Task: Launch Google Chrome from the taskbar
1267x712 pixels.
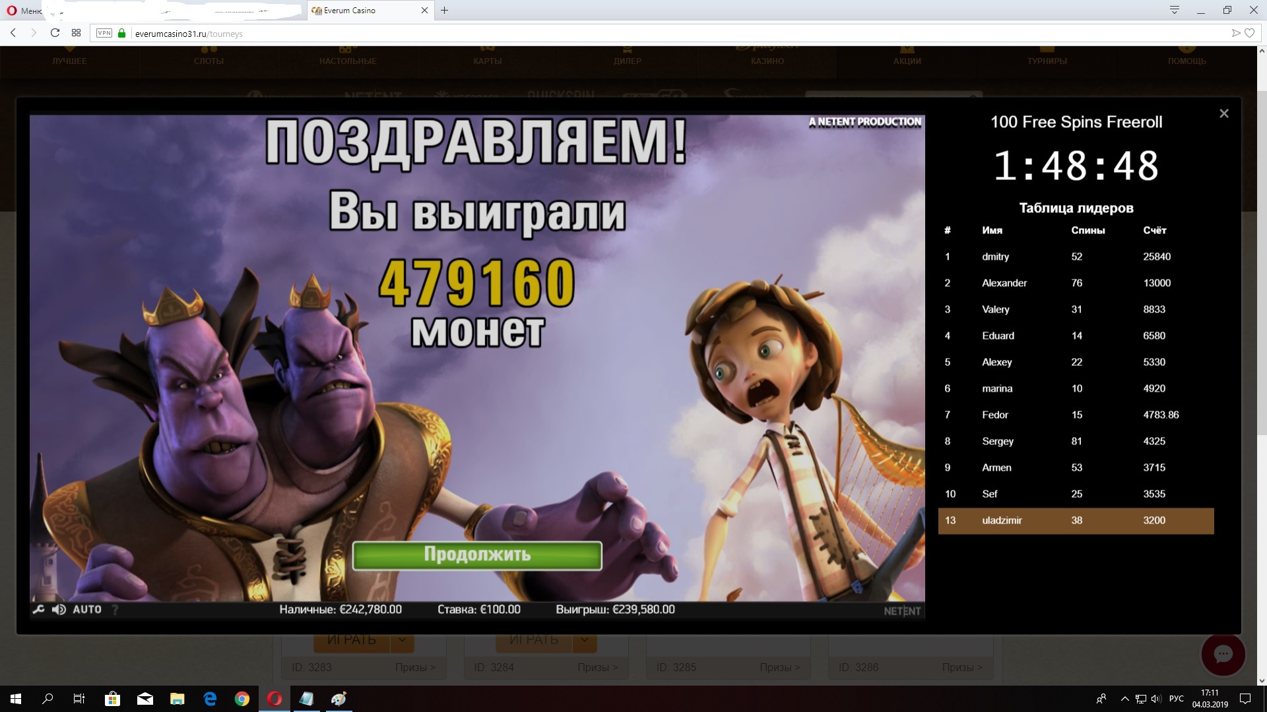Action: [242, 699]
